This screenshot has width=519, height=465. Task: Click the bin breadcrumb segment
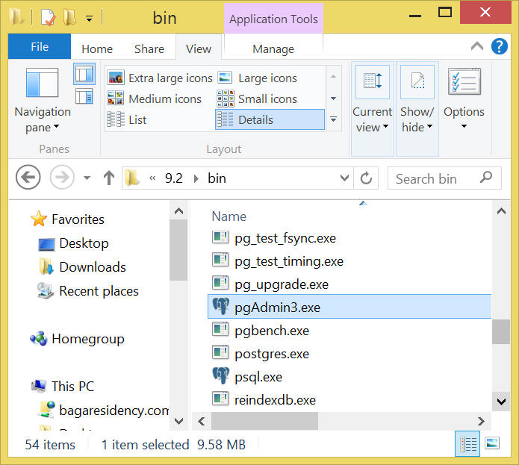pos(217,178)
